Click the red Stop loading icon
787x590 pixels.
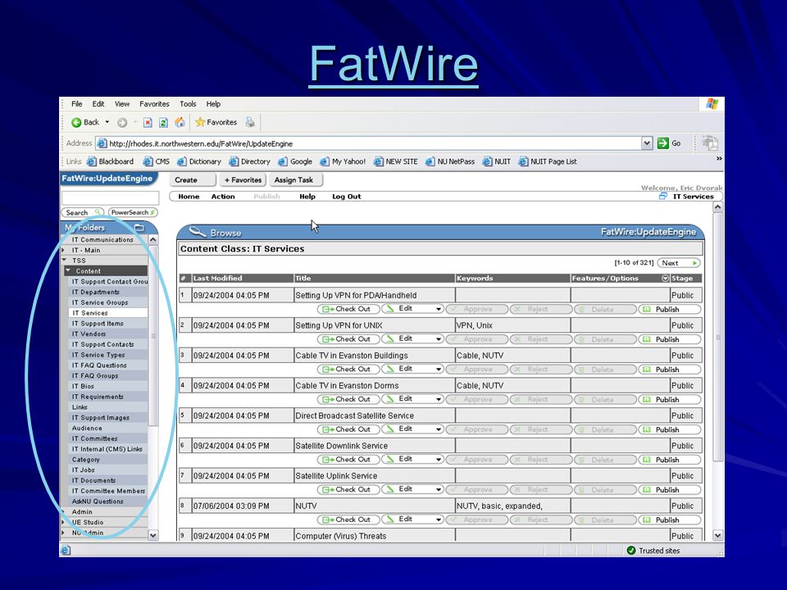pos(148,122)
